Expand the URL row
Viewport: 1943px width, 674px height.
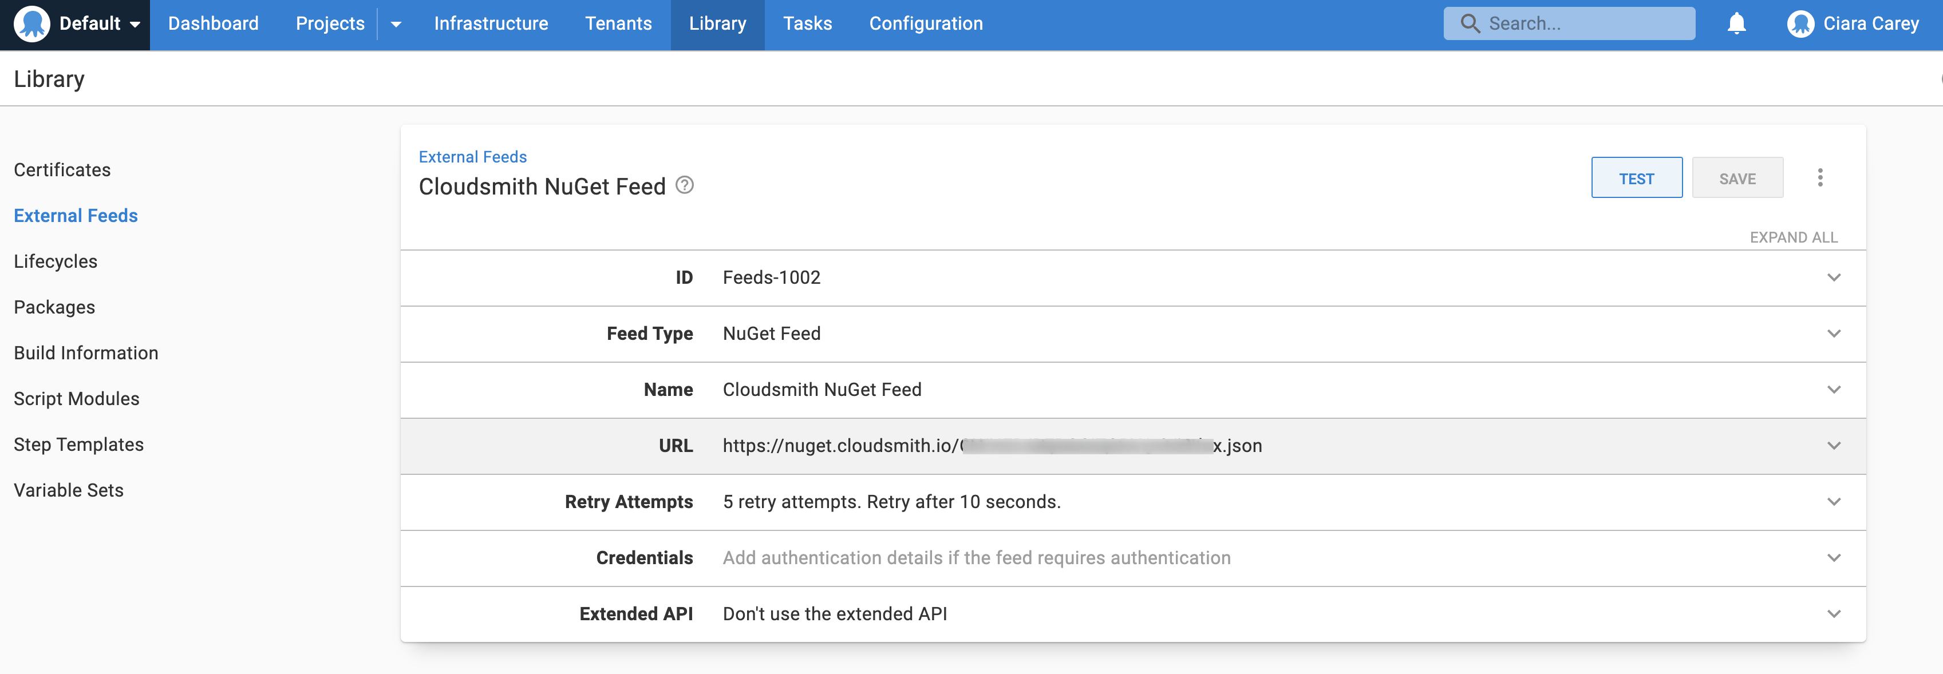point(1834,446)
